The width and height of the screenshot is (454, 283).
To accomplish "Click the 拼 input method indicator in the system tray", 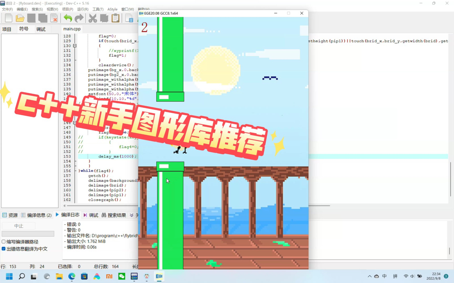I will click(395, 276).
